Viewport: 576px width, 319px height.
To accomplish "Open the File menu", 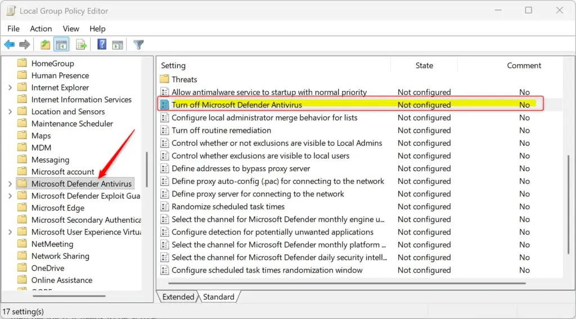I will click(x=13, y=29).
